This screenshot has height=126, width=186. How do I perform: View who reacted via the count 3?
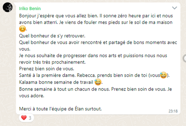click(x=30, y=118)
